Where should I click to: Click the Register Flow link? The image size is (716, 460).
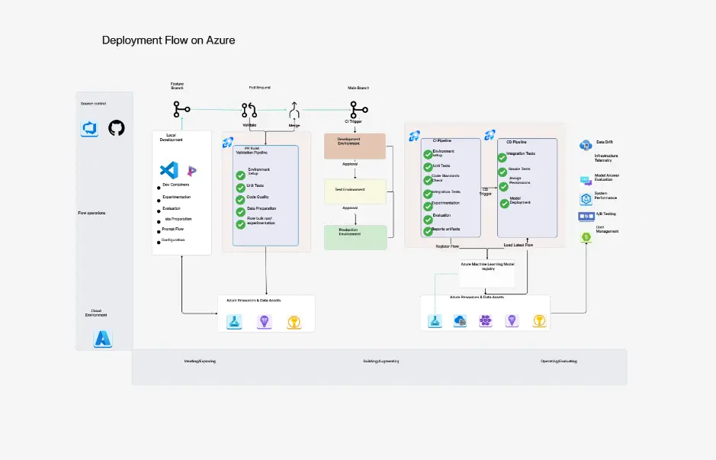[x=447, y=246]
